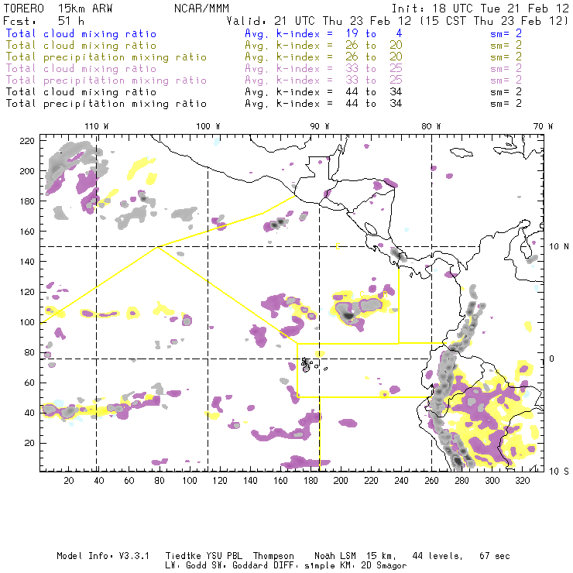Image resolution: width=573 pixels, height=573 pixels.
Task: Click the '110 W' longitude label
Action: pos(97,126)
